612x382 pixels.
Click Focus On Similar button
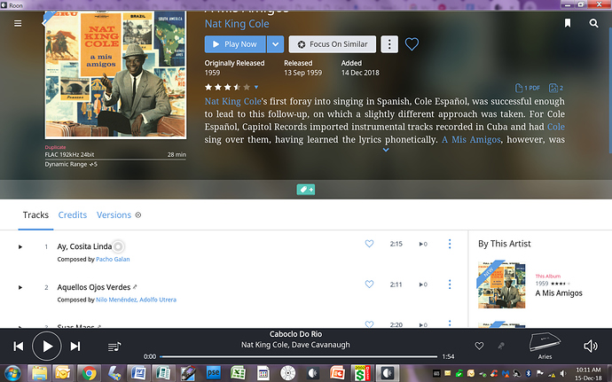pos(332,44)
